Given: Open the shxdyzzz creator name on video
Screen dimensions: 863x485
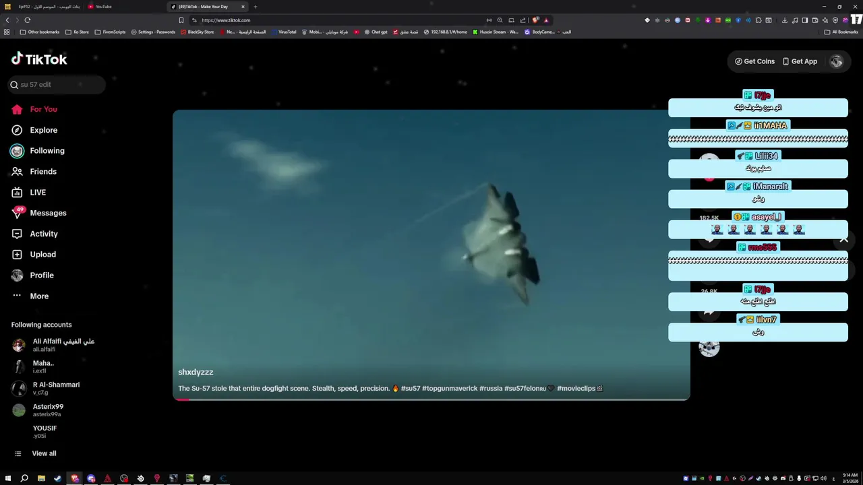Looking at the screenshot, I should pyautogui.click(x=196, y=373).
